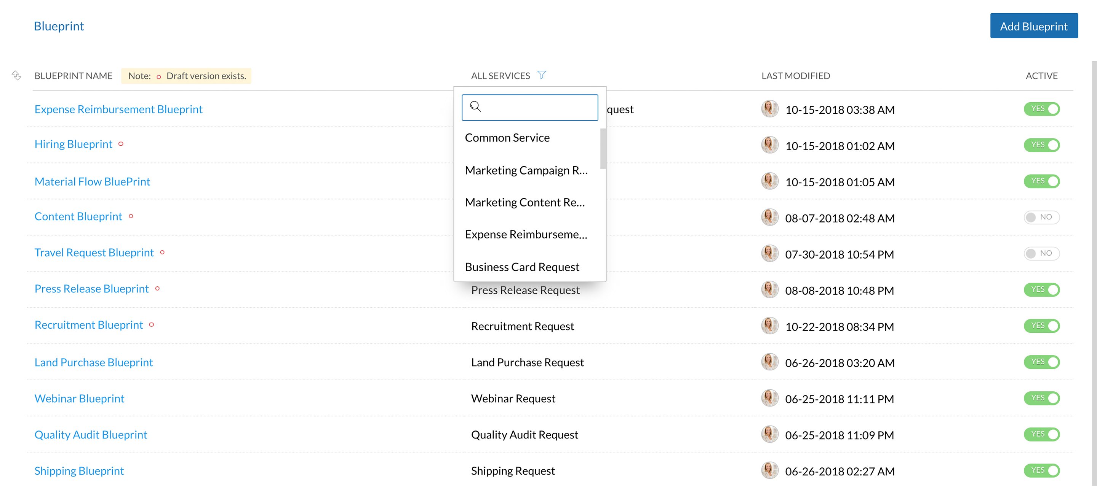Click the user avatar on Shipping Blueprint row
1097x486 pixels.
(x=769, y=471)
